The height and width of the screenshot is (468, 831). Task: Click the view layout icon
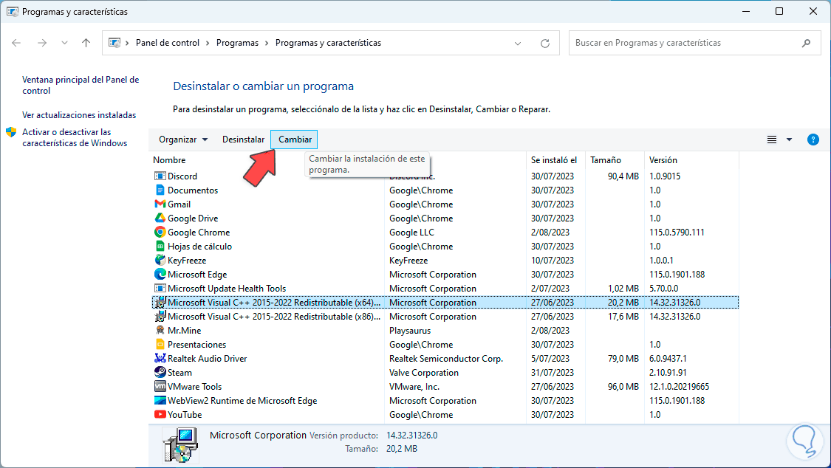coord(772,140)
